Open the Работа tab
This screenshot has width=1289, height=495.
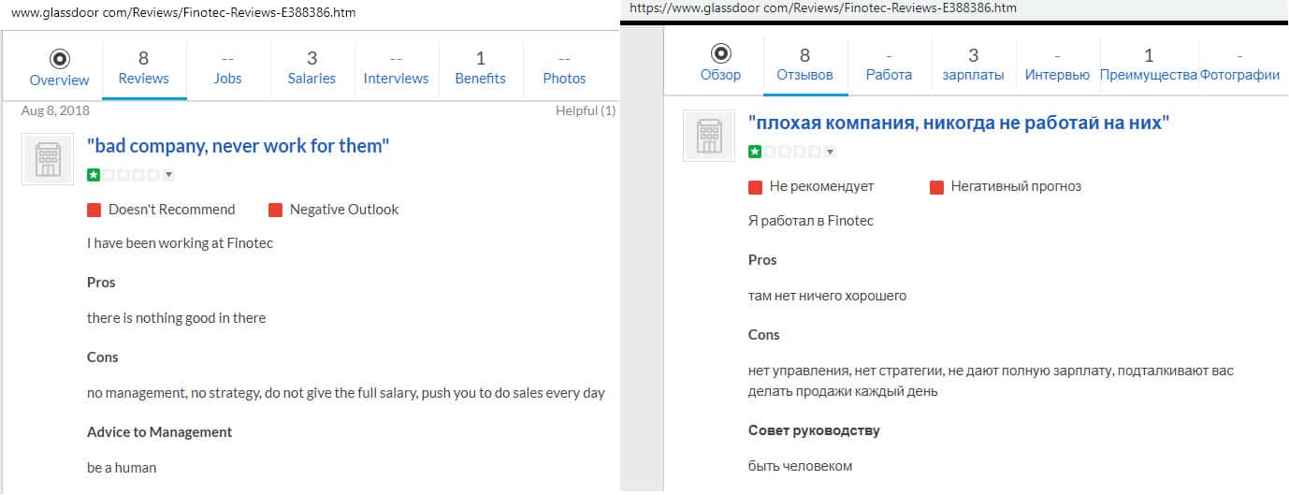pos(890,64)
